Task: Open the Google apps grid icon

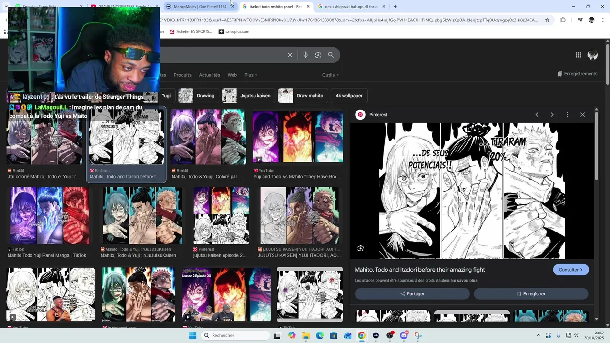Action: pyautogui.click(x=578, y=55)
